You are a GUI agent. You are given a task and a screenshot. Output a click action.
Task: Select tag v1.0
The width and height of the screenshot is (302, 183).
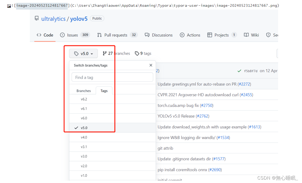click(x=112, y=175)
